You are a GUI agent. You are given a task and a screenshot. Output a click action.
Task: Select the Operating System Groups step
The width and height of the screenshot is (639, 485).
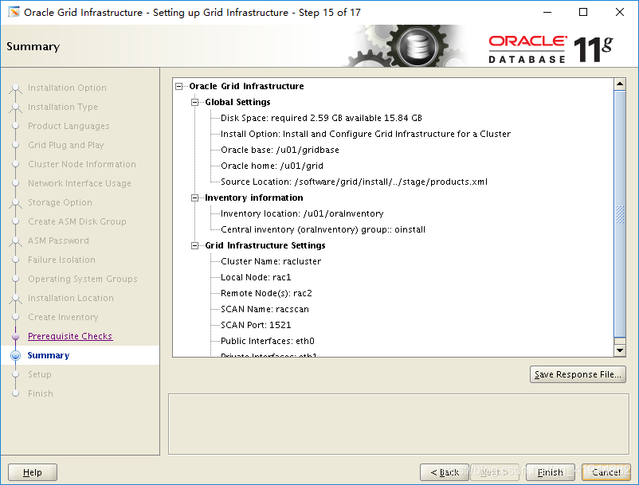83,280
